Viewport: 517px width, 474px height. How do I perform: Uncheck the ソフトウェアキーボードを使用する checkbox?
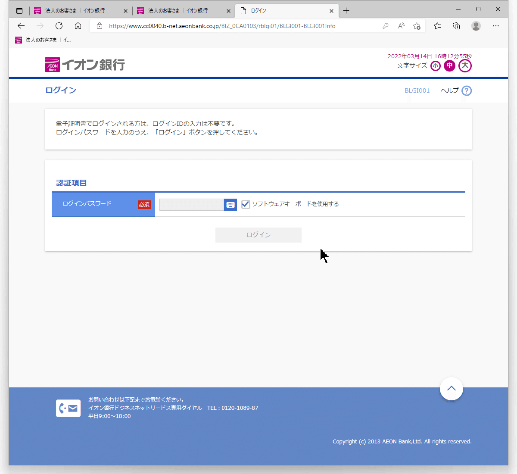[x=245, y=204]
